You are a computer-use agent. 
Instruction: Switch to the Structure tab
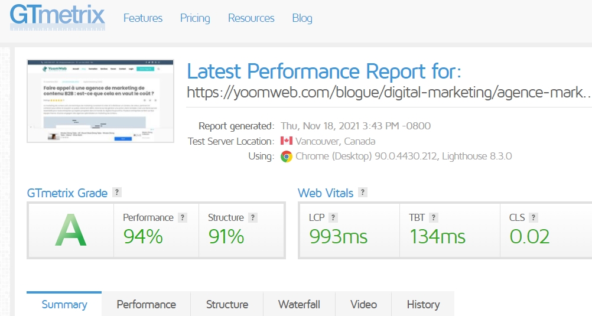(227, 304)
